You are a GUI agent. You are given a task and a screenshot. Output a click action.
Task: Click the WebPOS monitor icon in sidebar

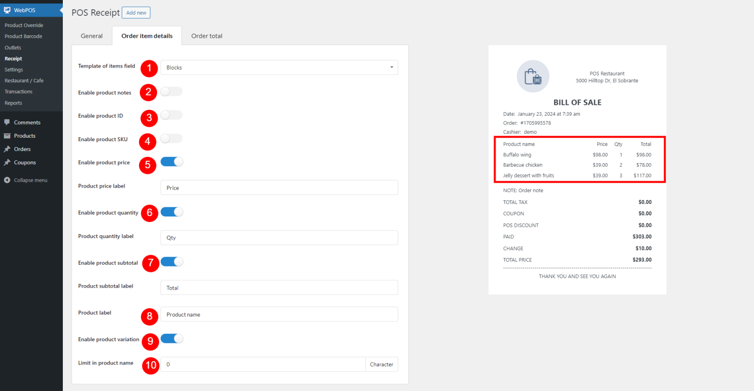tap(8, 9)
